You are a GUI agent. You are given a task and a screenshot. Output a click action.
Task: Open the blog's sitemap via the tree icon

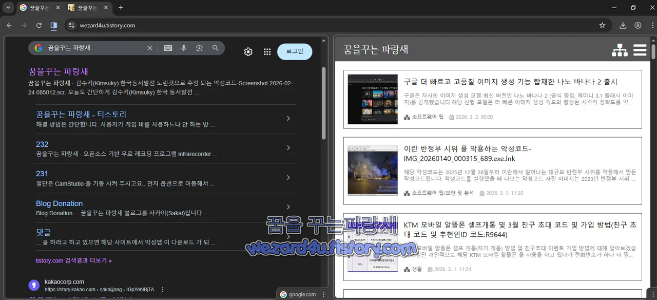point(620,50)
